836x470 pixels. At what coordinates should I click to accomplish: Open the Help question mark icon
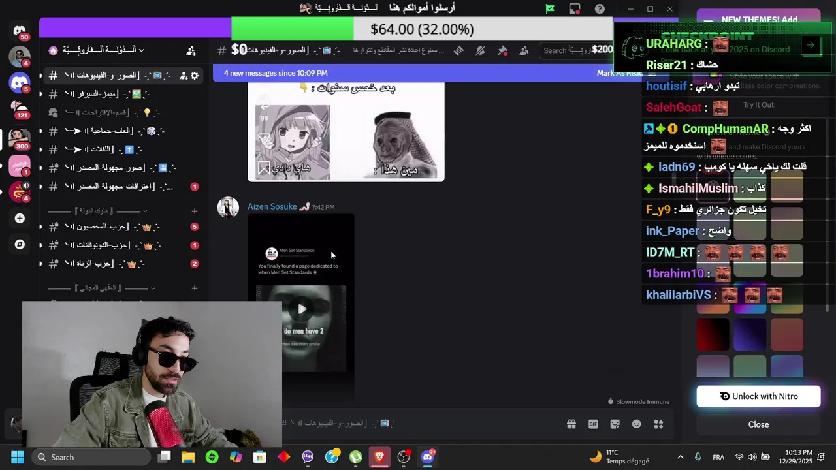(x=600, y=8)
